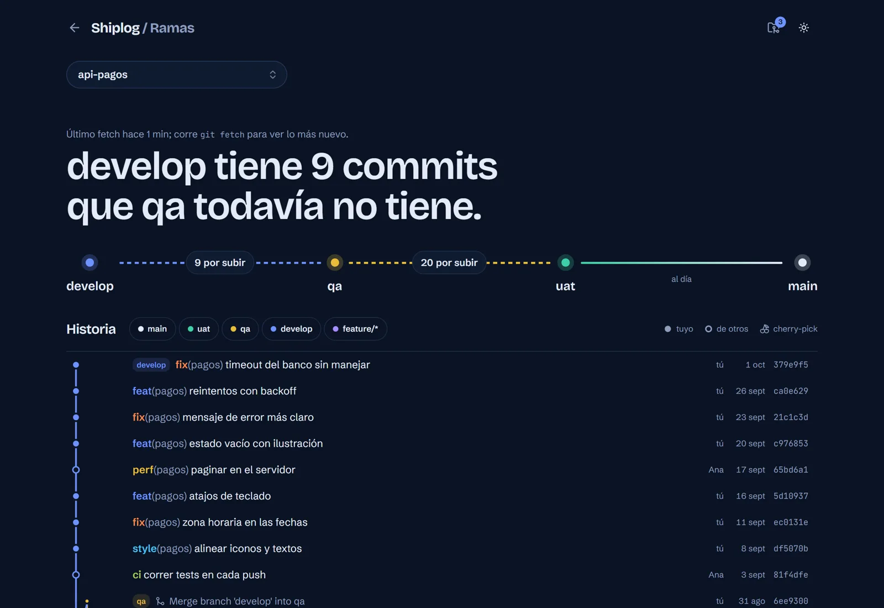The width and height of the screenshot is (884, 608).
Task: Click the Shiplog breadcrumb link
Action: (x=115, y=28)
